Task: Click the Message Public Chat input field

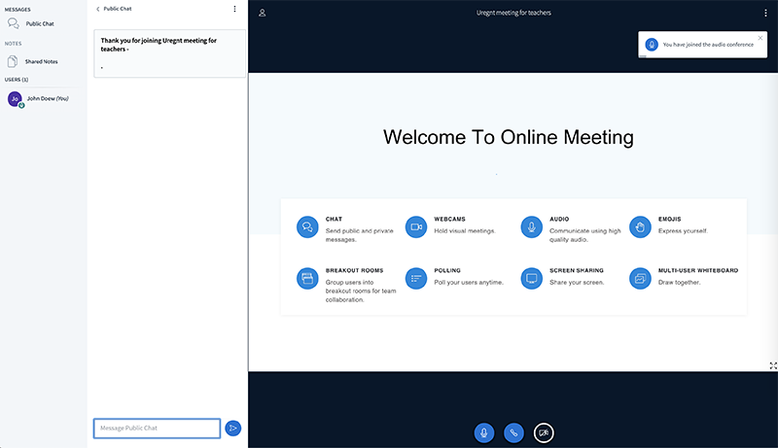Action: tap(157, 428)
